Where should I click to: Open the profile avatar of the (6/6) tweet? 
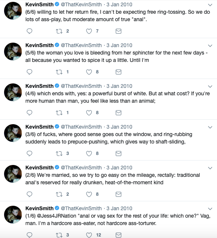pyautogui.click(x=13, y=11)
